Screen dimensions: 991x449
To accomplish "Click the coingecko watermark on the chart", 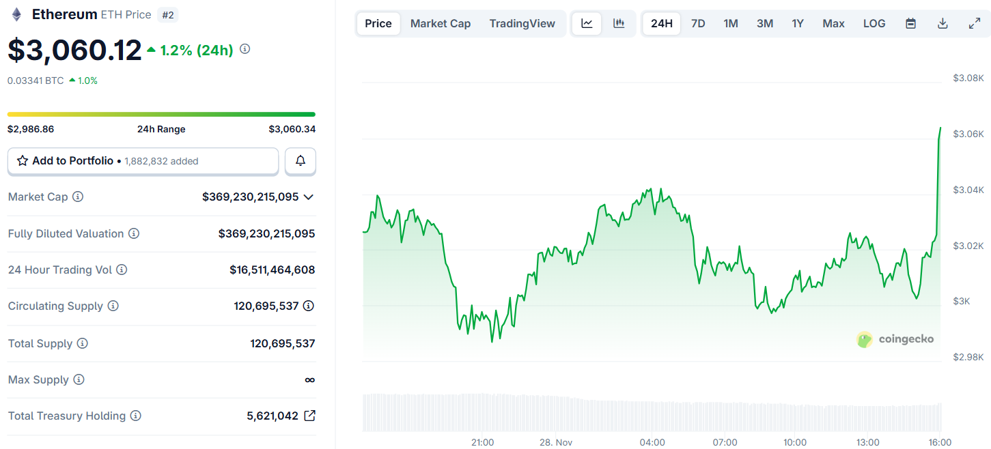I will click(895, 339).
